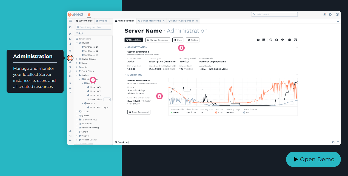
Task: Close the Server Monitoring tab
Action: tap(164, 21)
